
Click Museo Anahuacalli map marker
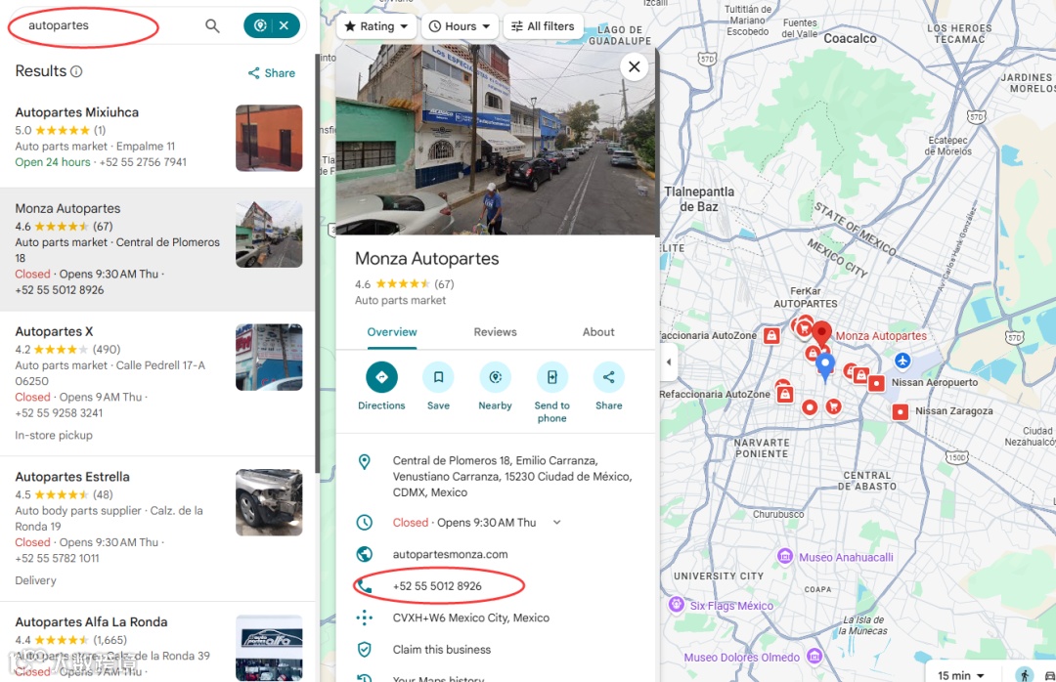784,556
